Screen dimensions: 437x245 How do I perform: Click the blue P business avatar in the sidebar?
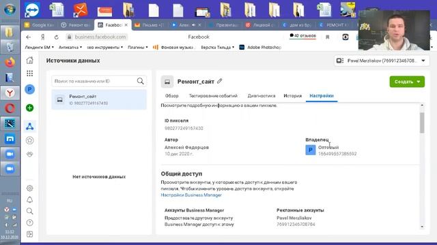(x=29, y=89)
